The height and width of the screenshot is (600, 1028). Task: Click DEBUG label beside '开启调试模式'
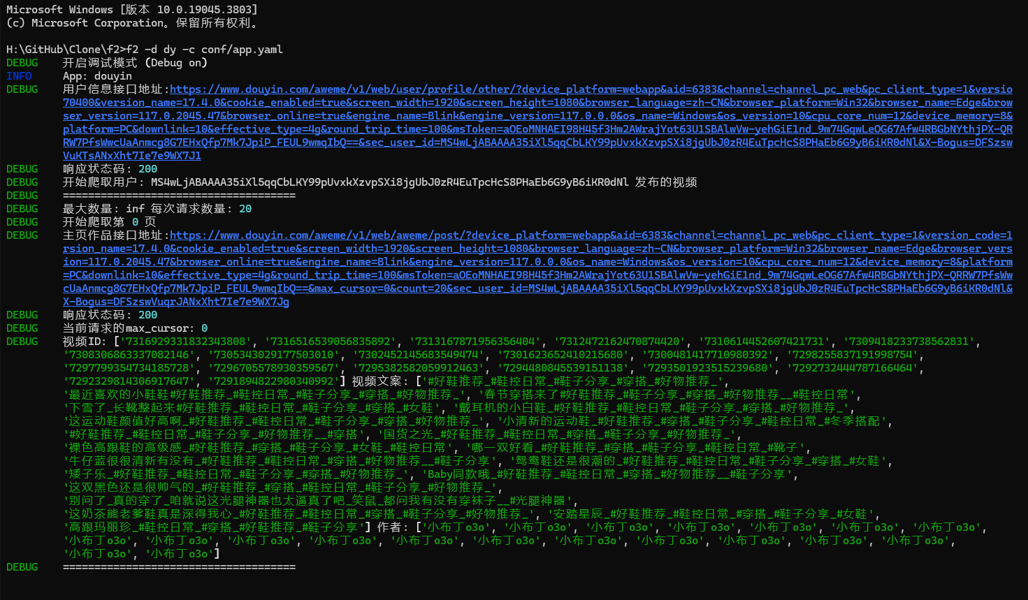tap(22, 63)
